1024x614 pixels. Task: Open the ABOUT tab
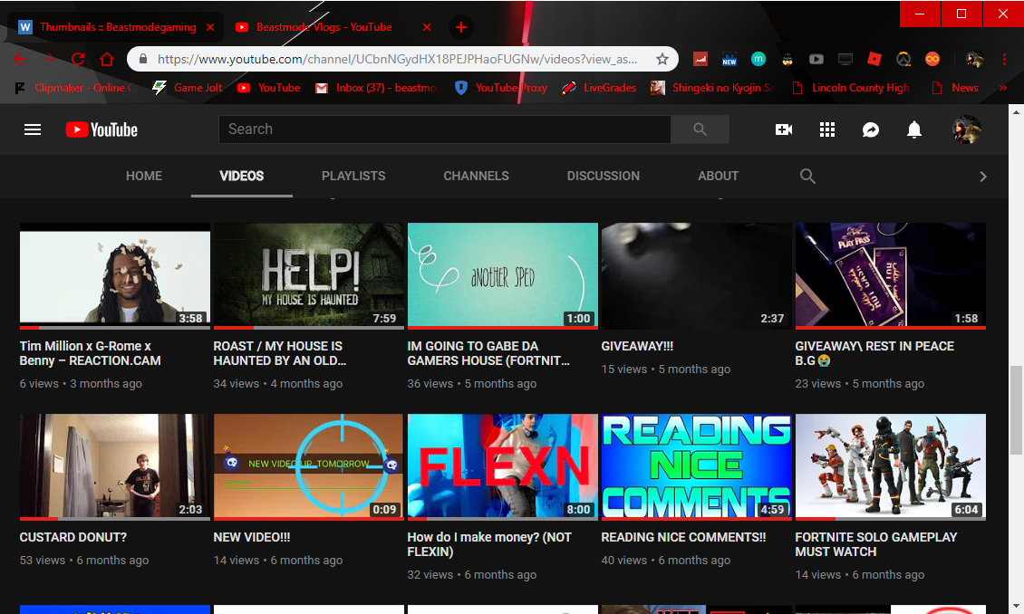click(719, 177)
